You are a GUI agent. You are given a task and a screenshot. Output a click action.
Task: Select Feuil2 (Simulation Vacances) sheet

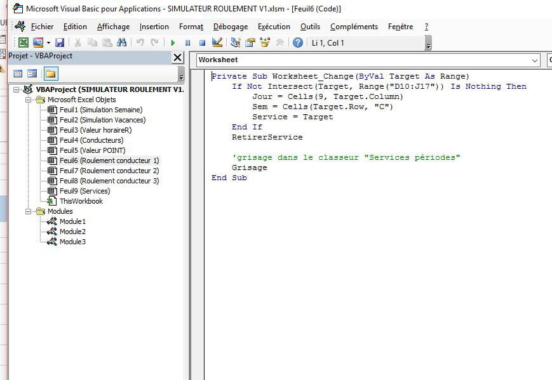[102, 121]
